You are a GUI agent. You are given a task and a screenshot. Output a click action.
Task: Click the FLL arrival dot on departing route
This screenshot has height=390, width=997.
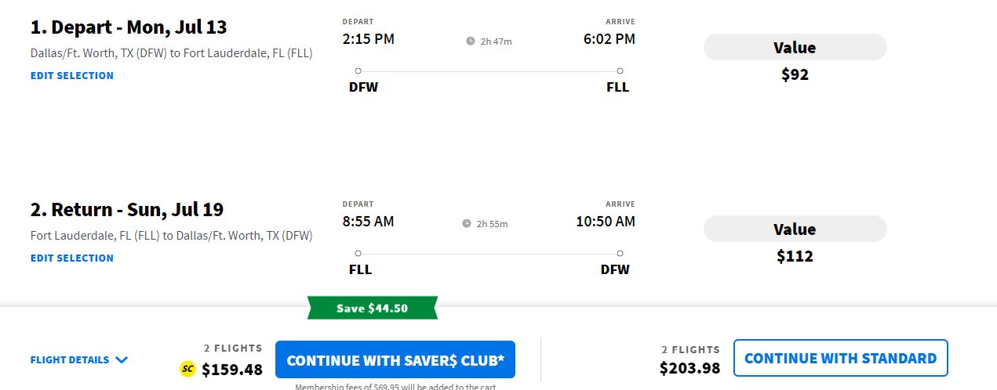pos(620,71)
